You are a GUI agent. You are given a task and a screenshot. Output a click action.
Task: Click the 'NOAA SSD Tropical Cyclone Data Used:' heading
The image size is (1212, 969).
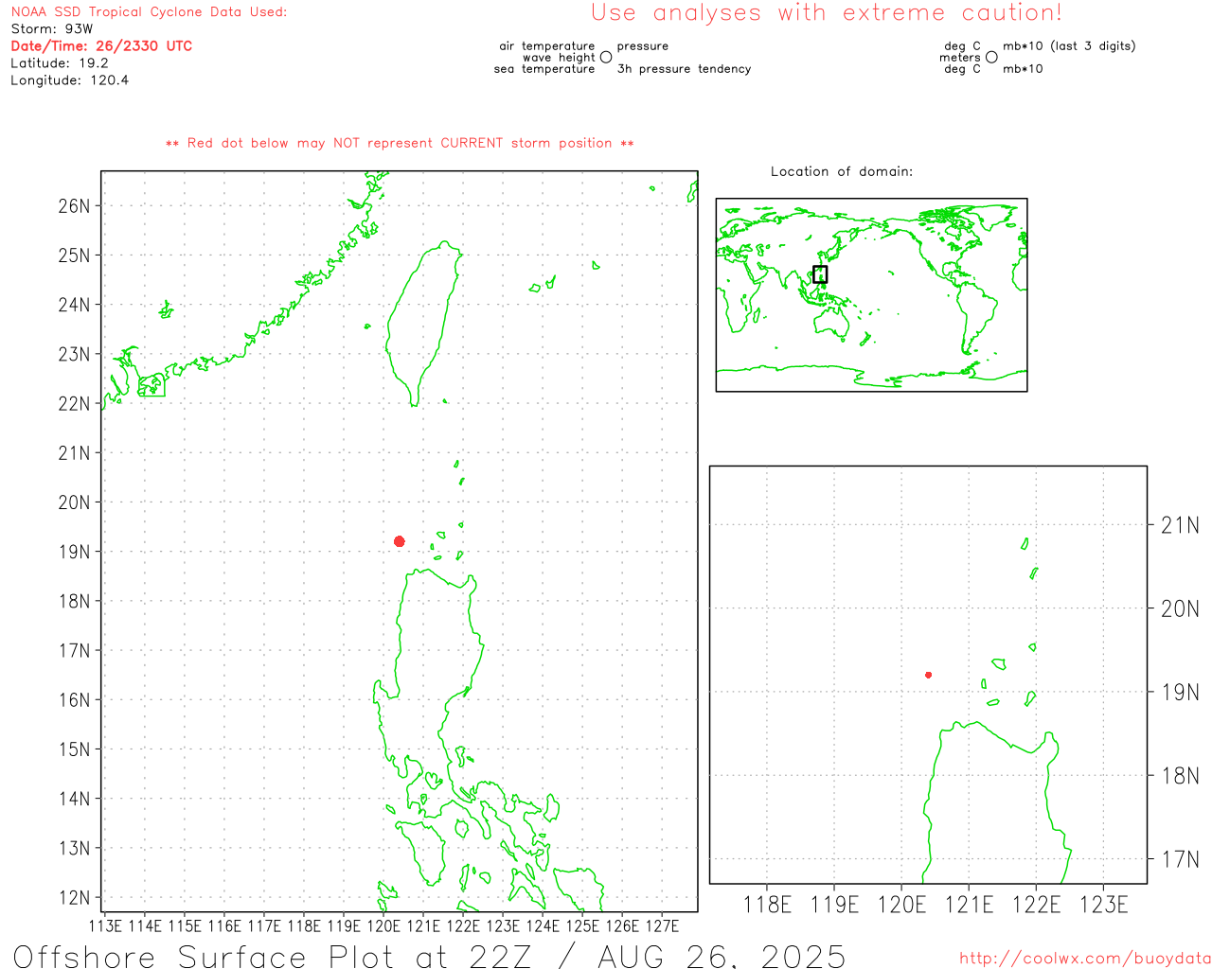pos(149,12)
